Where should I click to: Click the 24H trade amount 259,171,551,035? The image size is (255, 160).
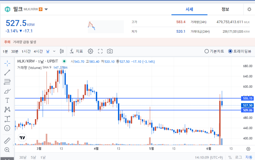tap(233, 32)
